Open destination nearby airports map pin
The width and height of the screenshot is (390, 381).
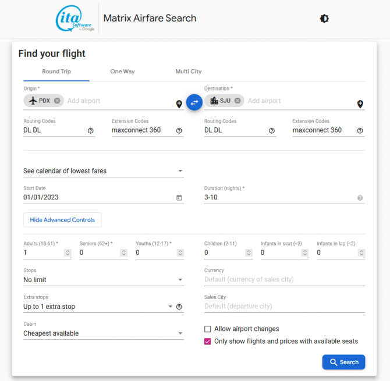360,104
